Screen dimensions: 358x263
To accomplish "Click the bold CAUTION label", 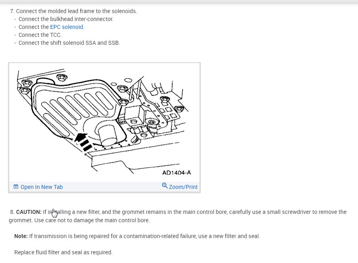I will [29, 212].
